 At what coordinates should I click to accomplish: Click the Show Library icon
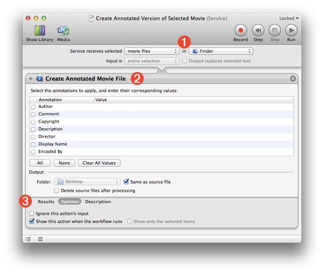click(x=39, y=30)
